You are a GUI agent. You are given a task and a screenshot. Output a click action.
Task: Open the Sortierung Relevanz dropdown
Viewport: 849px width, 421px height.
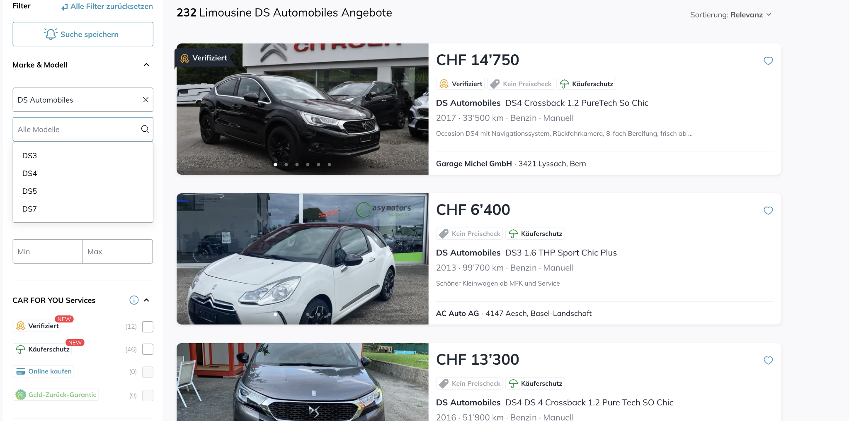[730, 15]
